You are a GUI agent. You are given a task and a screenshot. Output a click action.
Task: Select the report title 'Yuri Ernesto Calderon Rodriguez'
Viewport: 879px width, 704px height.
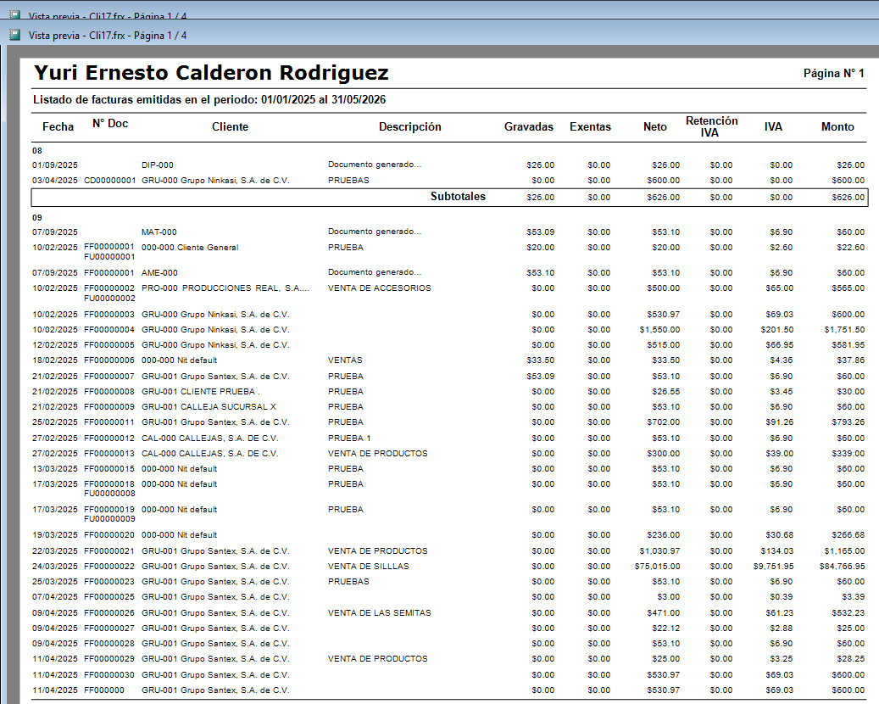click(211, 73)
